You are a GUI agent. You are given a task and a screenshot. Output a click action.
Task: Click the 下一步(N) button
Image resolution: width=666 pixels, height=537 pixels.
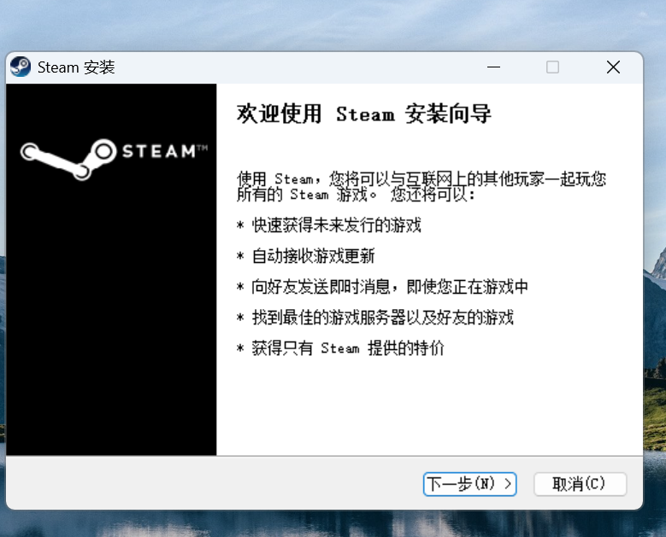[469, 484]
